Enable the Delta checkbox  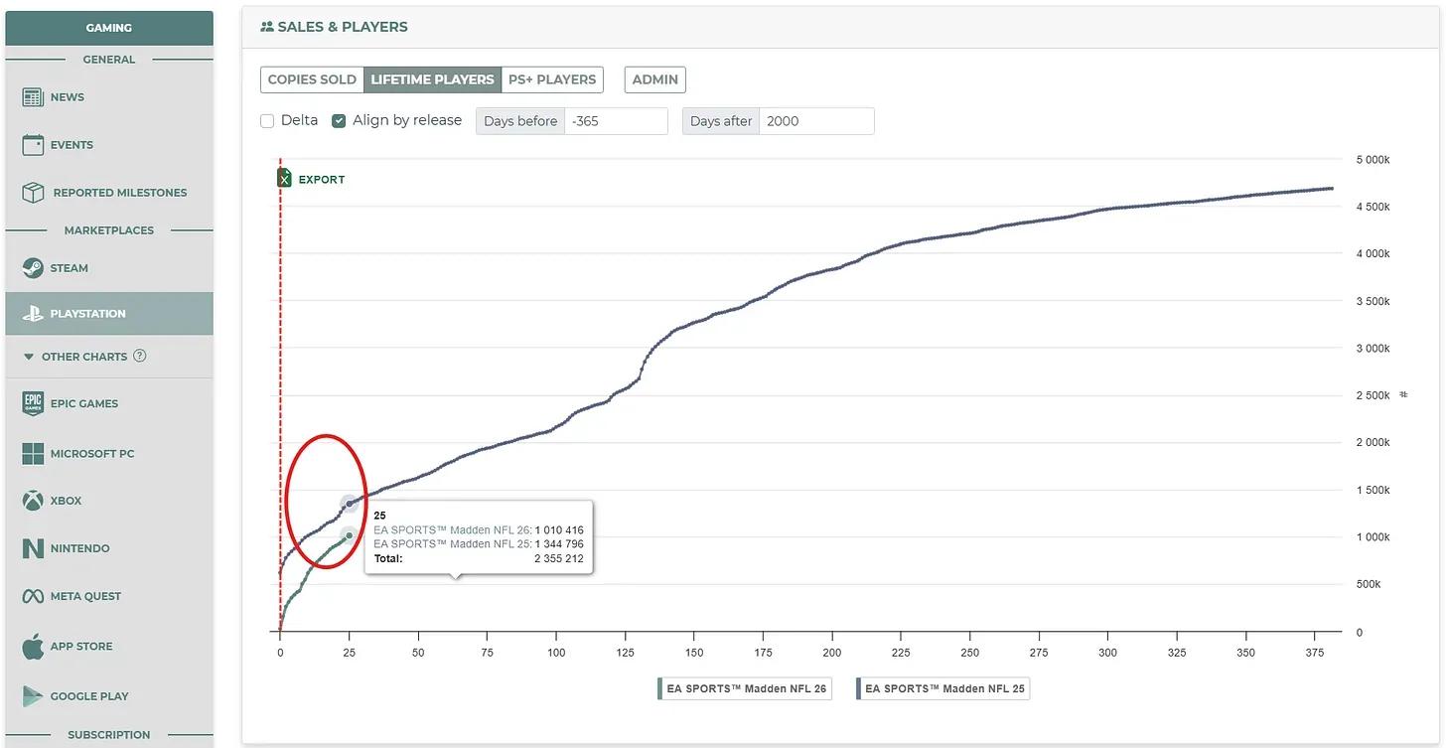coord(267,121)
